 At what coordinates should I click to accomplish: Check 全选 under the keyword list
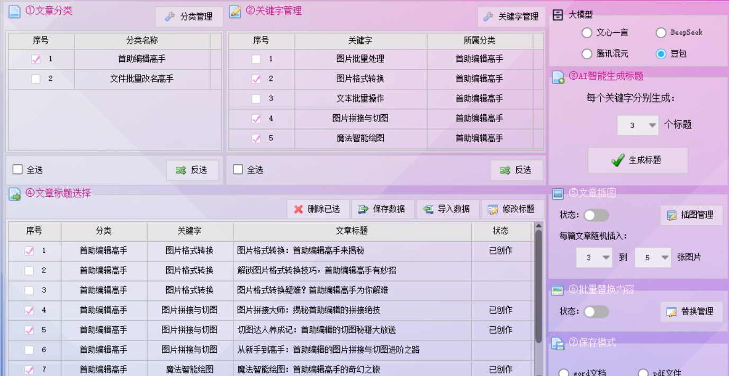pyautogui.click(x=238, y=170)
